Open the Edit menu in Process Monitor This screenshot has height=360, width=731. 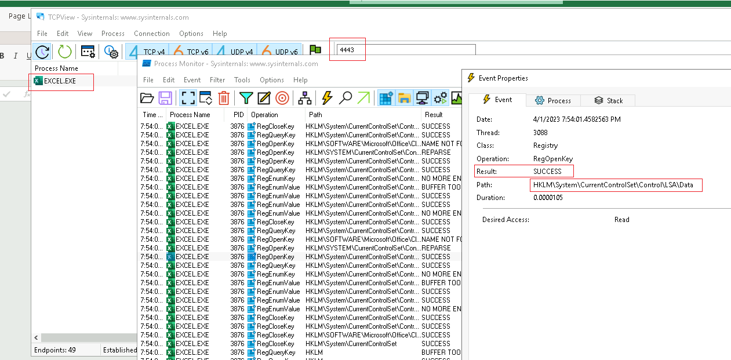pyautogui.click(x=169, y=80)
